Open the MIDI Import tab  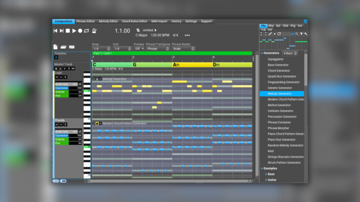tap(159, 21)
